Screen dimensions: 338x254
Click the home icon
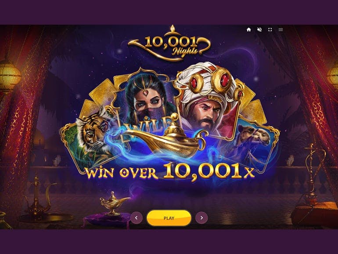[x=249, y=29]
